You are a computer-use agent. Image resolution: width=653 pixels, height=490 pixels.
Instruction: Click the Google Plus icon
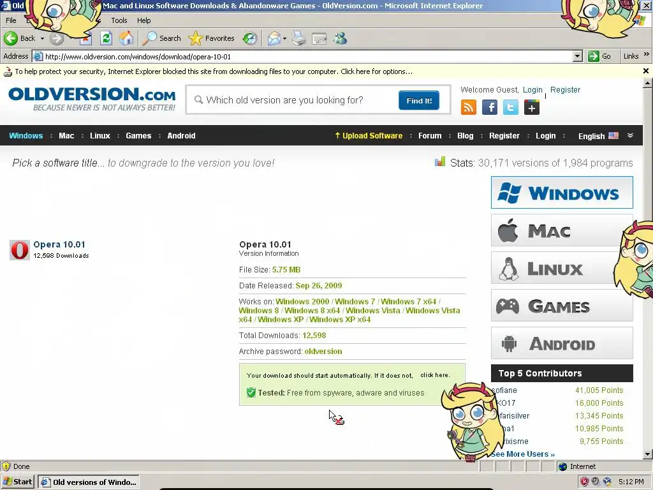click(532, 107)
